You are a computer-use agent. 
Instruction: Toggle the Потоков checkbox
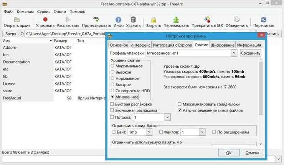point(112,117)
